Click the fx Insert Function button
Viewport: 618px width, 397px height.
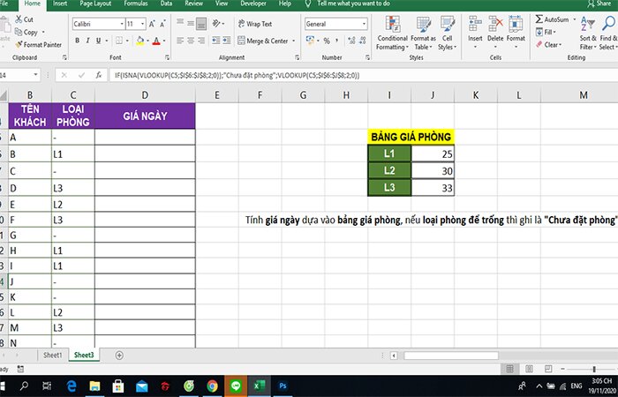[99, 75]
